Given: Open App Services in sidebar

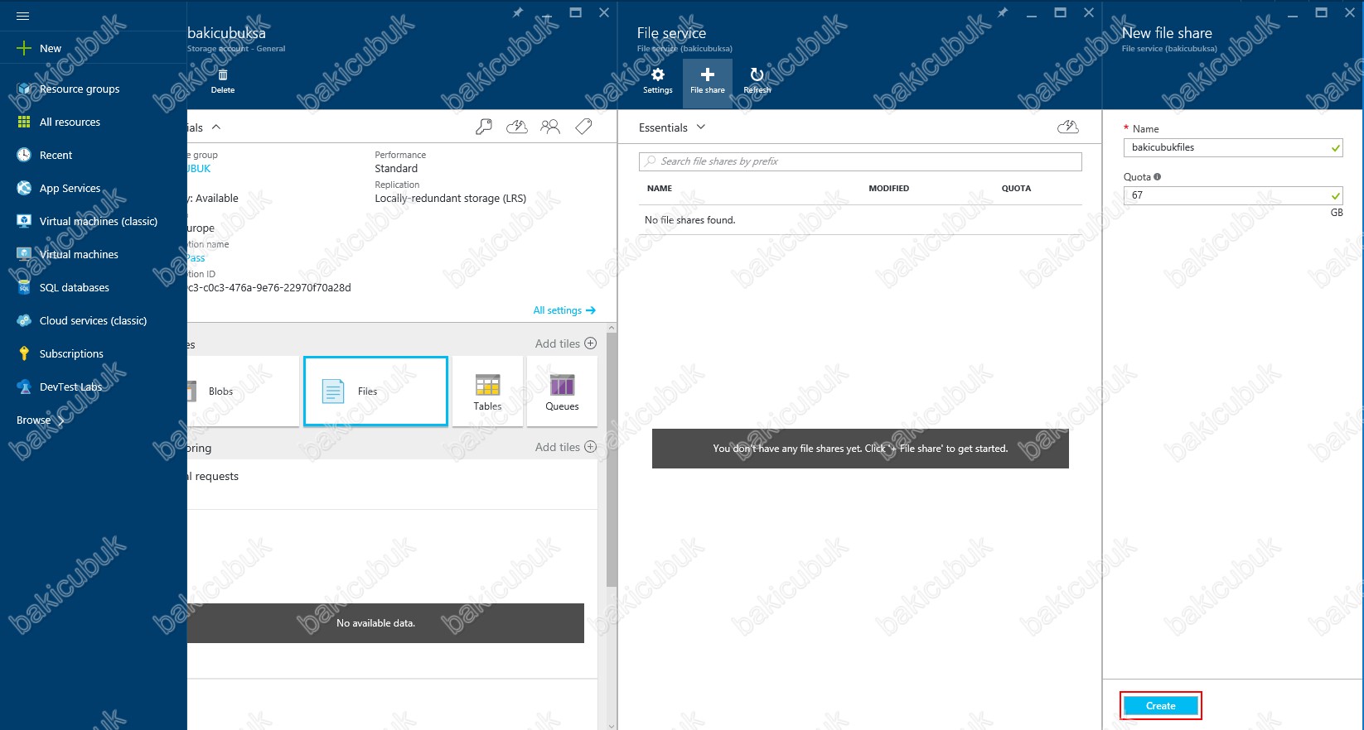Looking at the screenshot, I should (70, 188).
